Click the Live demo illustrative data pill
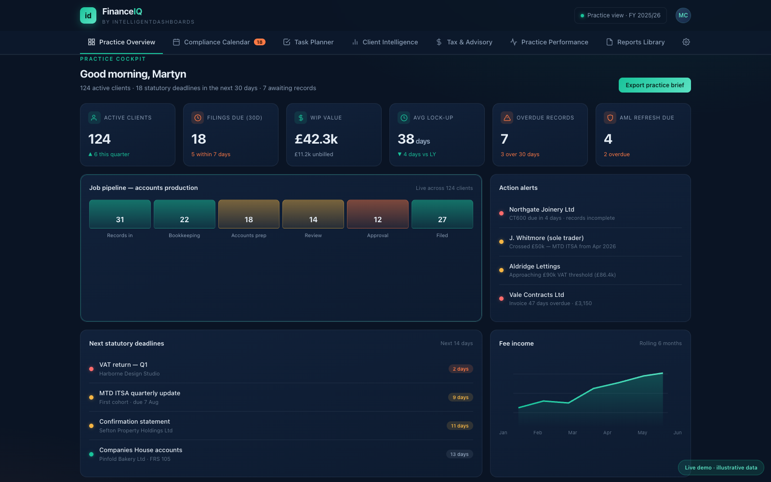This screenshot has width=771, height=482. 721,468
